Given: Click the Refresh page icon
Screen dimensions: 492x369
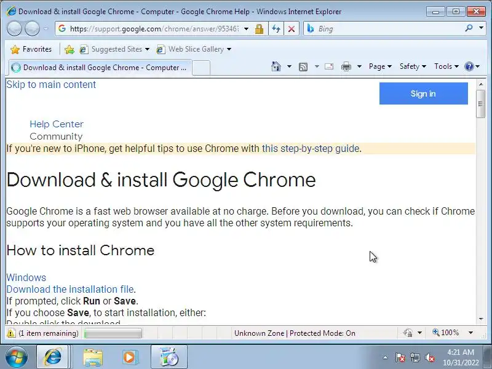Looking at the screenshot, I should [276, 29].
